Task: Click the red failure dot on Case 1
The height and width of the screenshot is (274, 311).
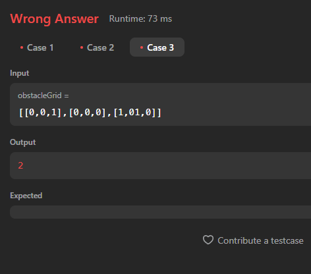Action: pos(22,47)
